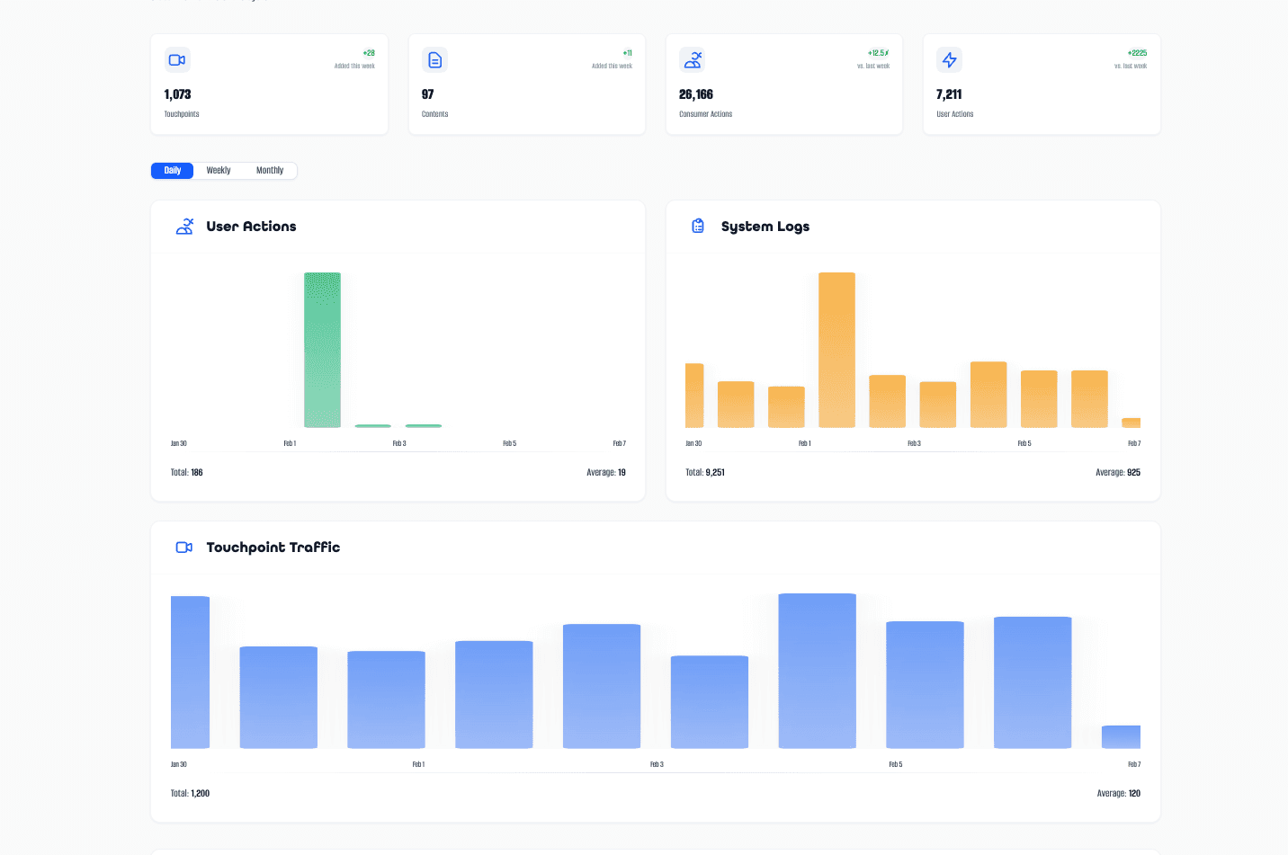The image size is (1288, 855).
Task: Click the Contents document icon
Action: pos(434,59)
